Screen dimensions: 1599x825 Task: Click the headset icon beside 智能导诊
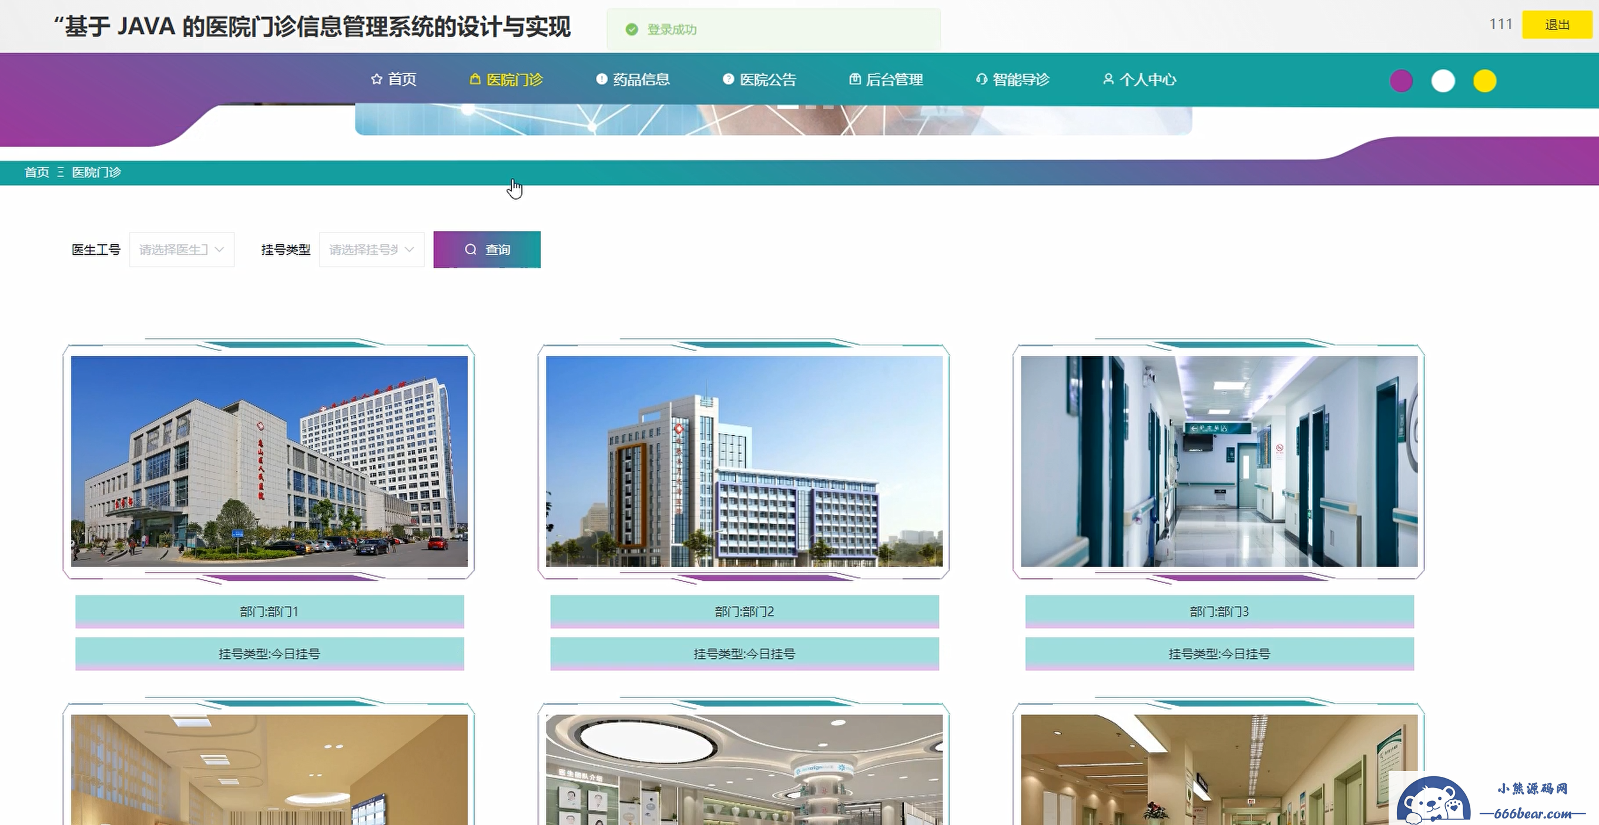(x=981, y=79)
